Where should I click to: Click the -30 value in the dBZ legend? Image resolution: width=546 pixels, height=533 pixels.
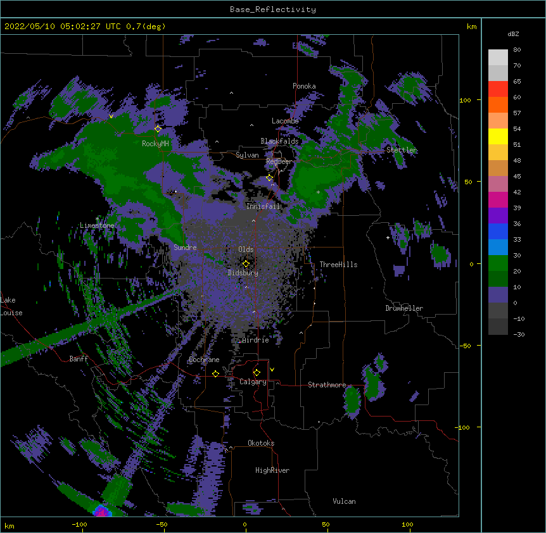click(x=519, y=334)
